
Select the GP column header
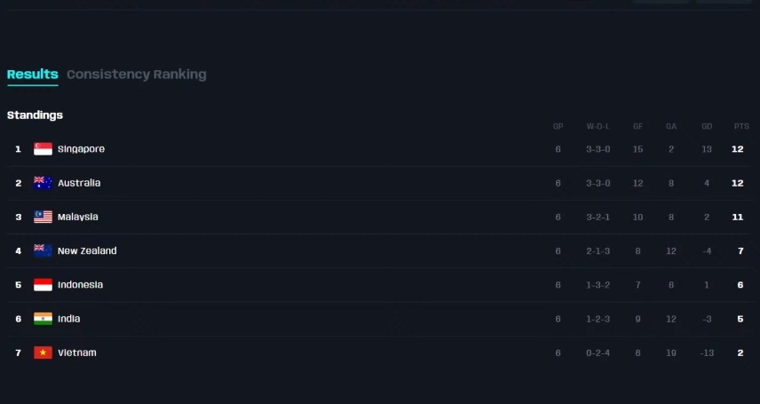click(558, 126)
